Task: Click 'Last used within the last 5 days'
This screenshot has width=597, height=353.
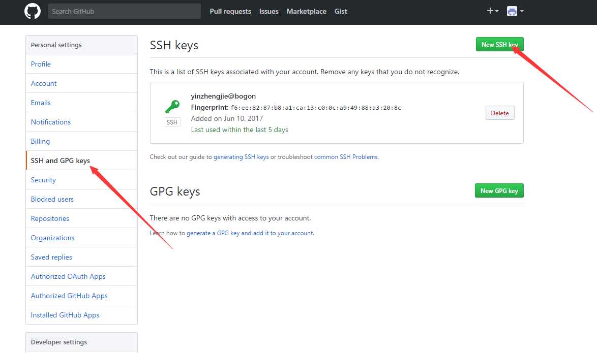Action: click(240, 130)
